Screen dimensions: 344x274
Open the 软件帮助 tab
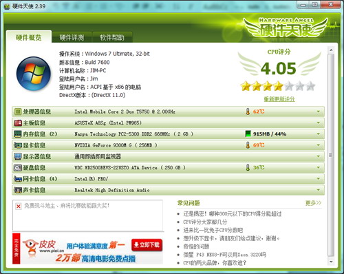coord(112,37)
